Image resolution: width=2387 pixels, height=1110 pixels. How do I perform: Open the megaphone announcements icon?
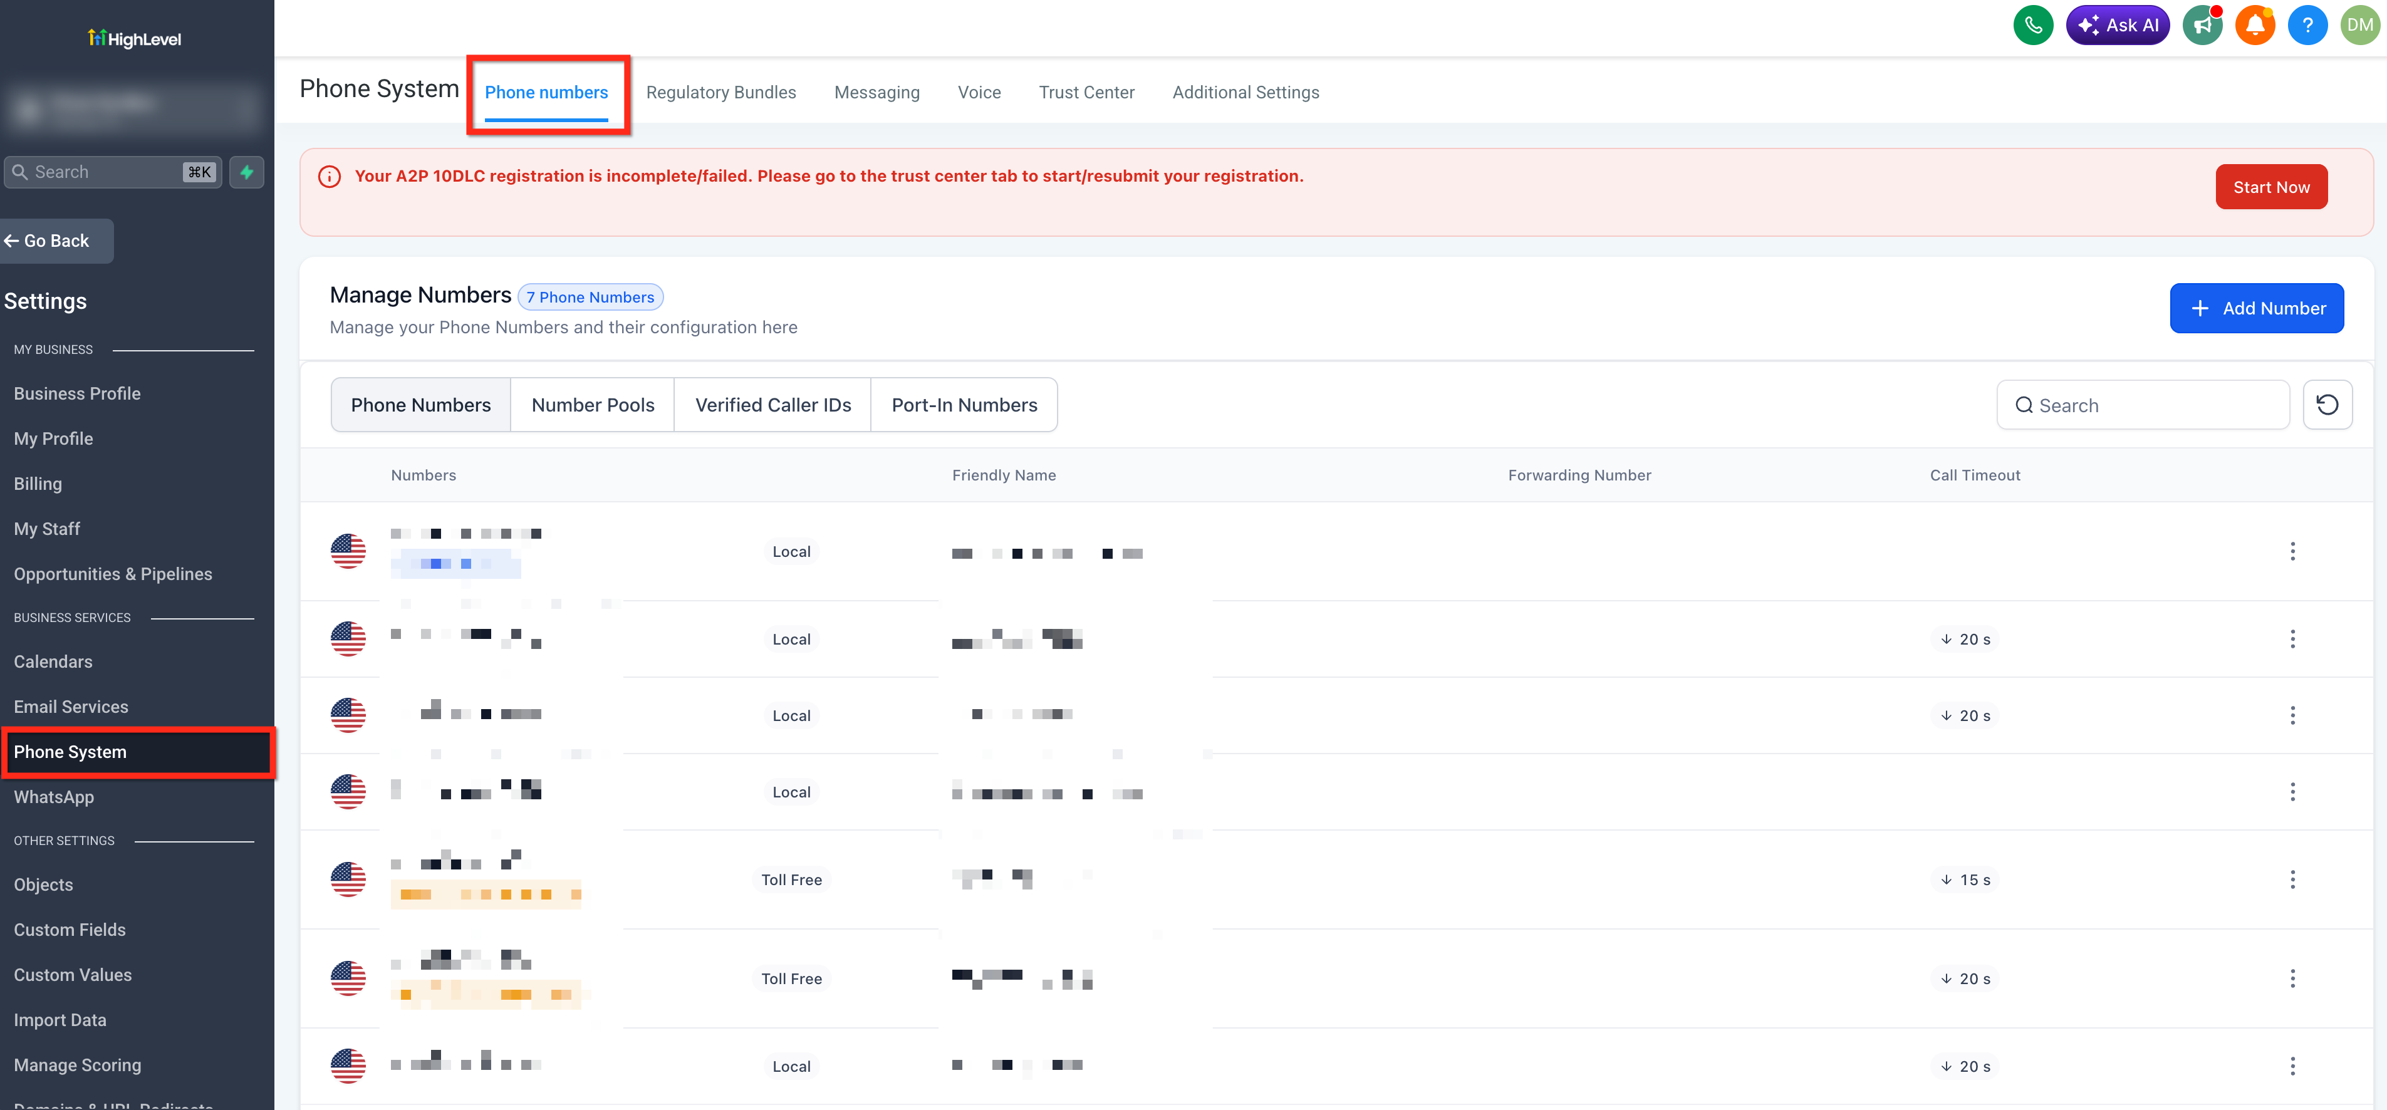click(x=2203, y=25)
